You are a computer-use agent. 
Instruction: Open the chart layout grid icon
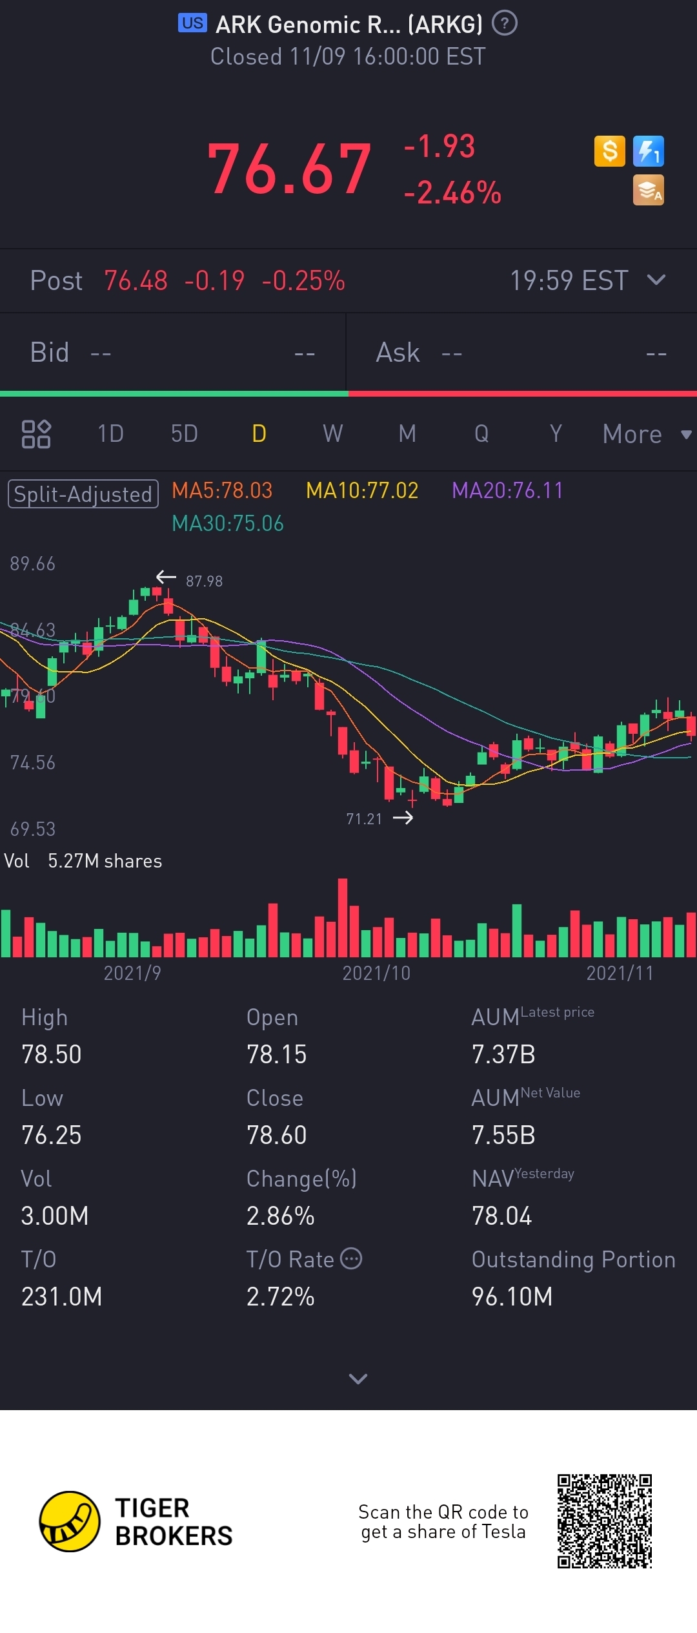tap(36, 433)
